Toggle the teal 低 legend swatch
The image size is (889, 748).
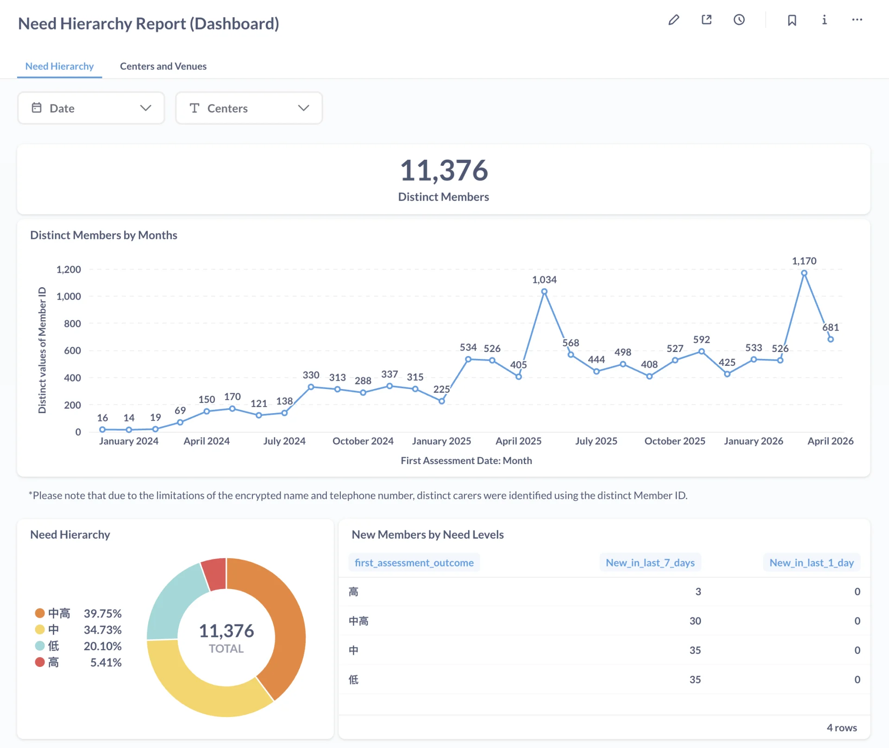point(40,646)
